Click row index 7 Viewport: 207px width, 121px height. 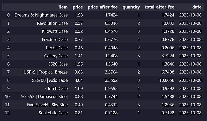coord(8,72)
